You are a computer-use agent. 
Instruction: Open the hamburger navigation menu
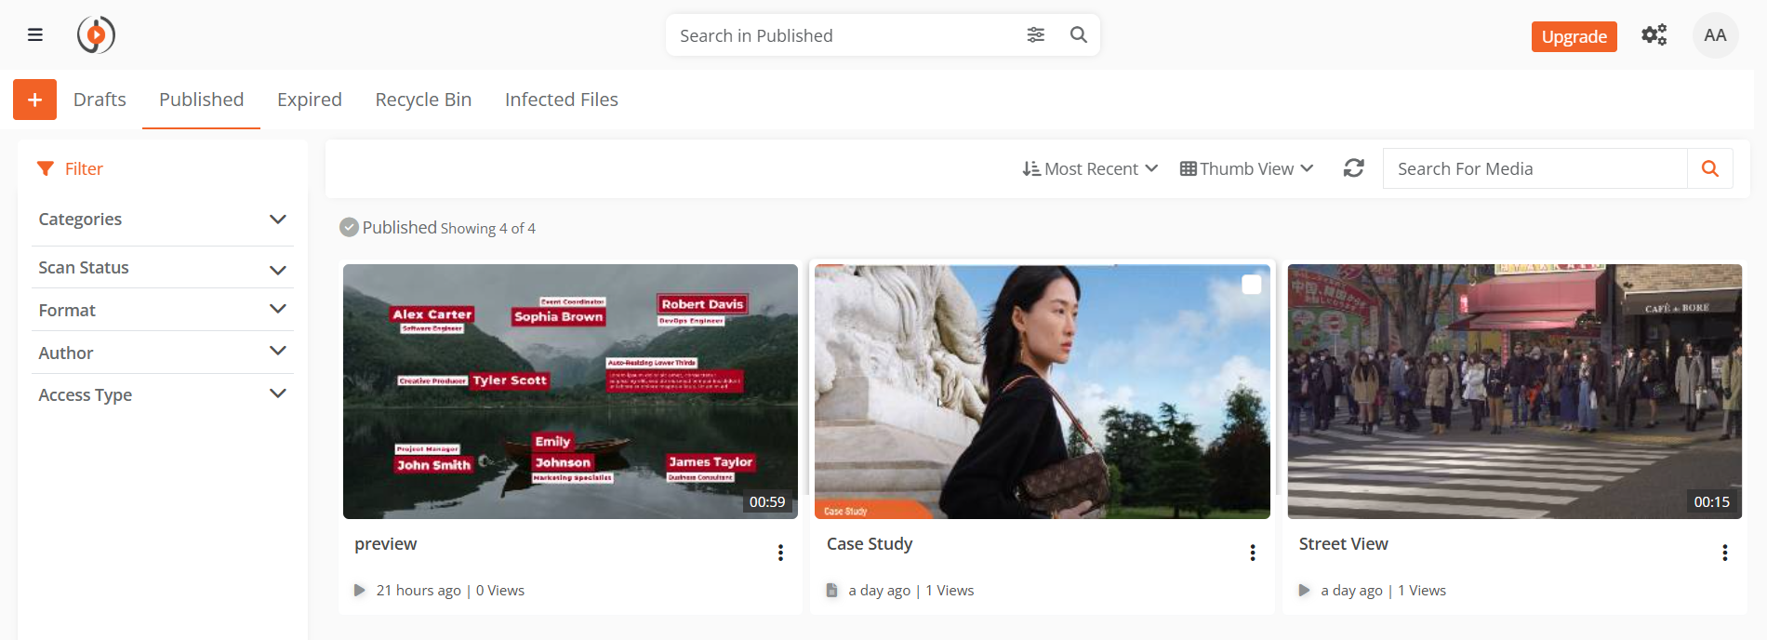point(35,35)
